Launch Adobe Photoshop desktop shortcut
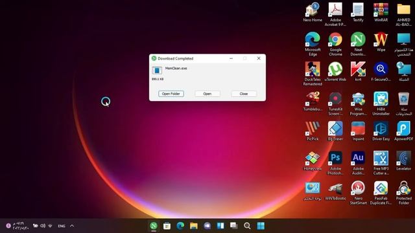 pyautogui.click(x=335, y=162)
